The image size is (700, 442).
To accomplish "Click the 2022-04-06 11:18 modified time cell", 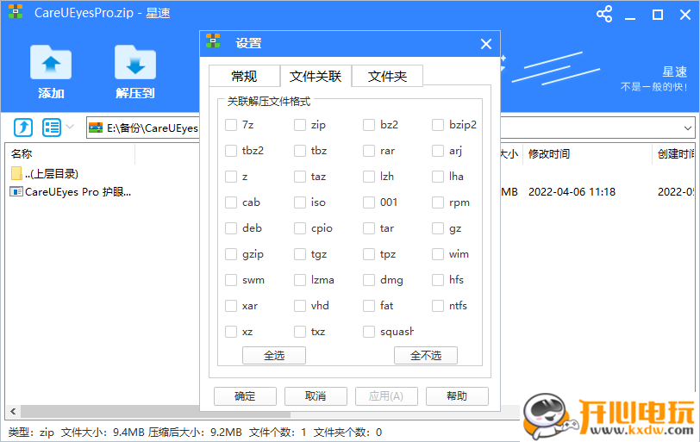I will coord(572,192).
